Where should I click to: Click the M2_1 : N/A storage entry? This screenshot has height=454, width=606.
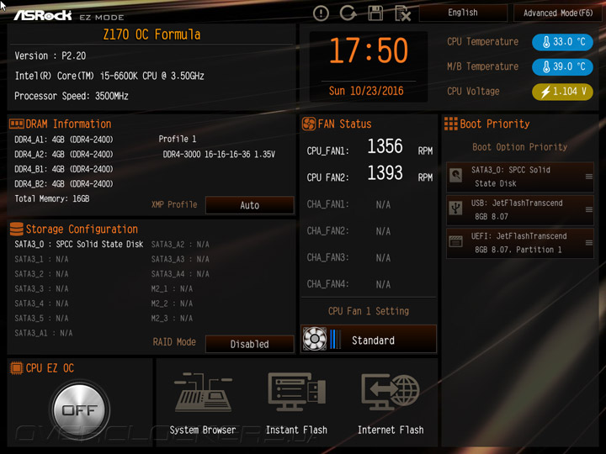coord(172,288)
